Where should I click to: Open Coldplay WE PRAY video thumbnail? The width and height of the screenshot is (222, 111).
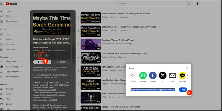[x=91, y=58]
